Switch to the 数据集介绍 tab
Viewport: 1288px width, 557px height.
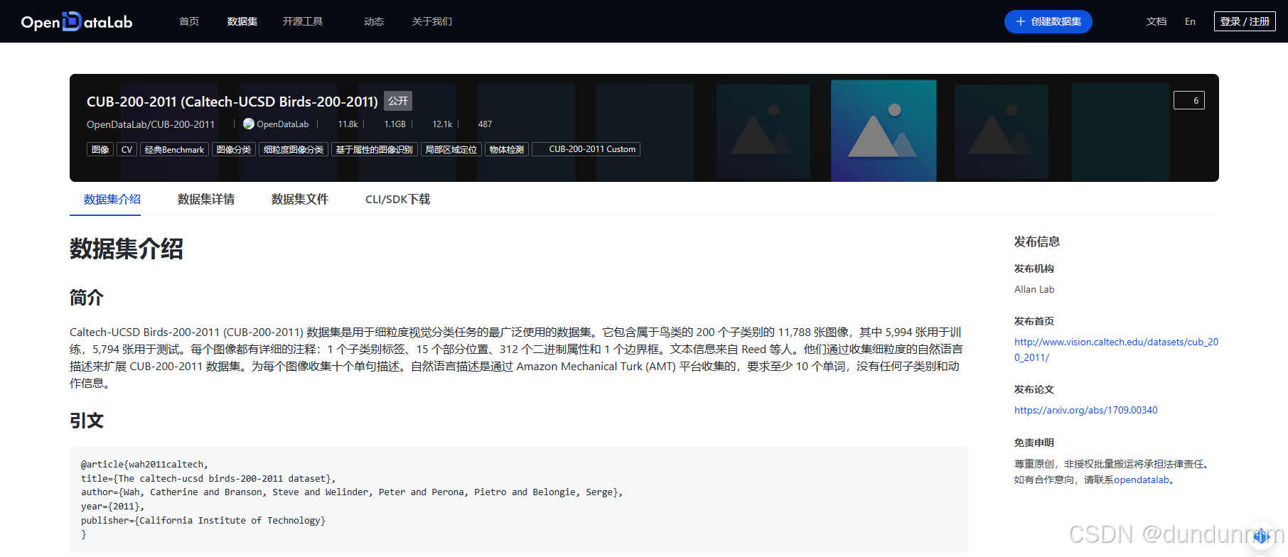point(112,199)
